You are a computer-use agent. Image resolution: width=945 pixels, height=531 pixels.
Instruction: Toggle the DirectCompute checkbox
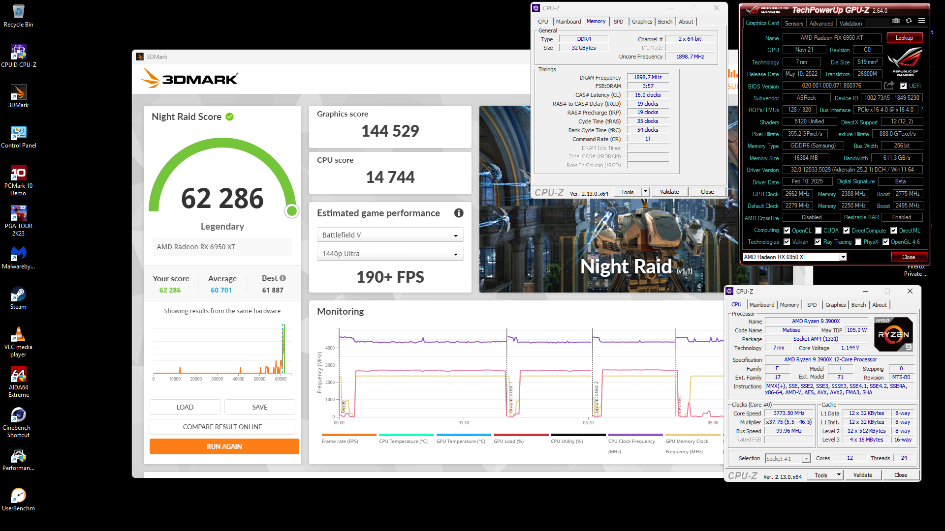[847, 231]
